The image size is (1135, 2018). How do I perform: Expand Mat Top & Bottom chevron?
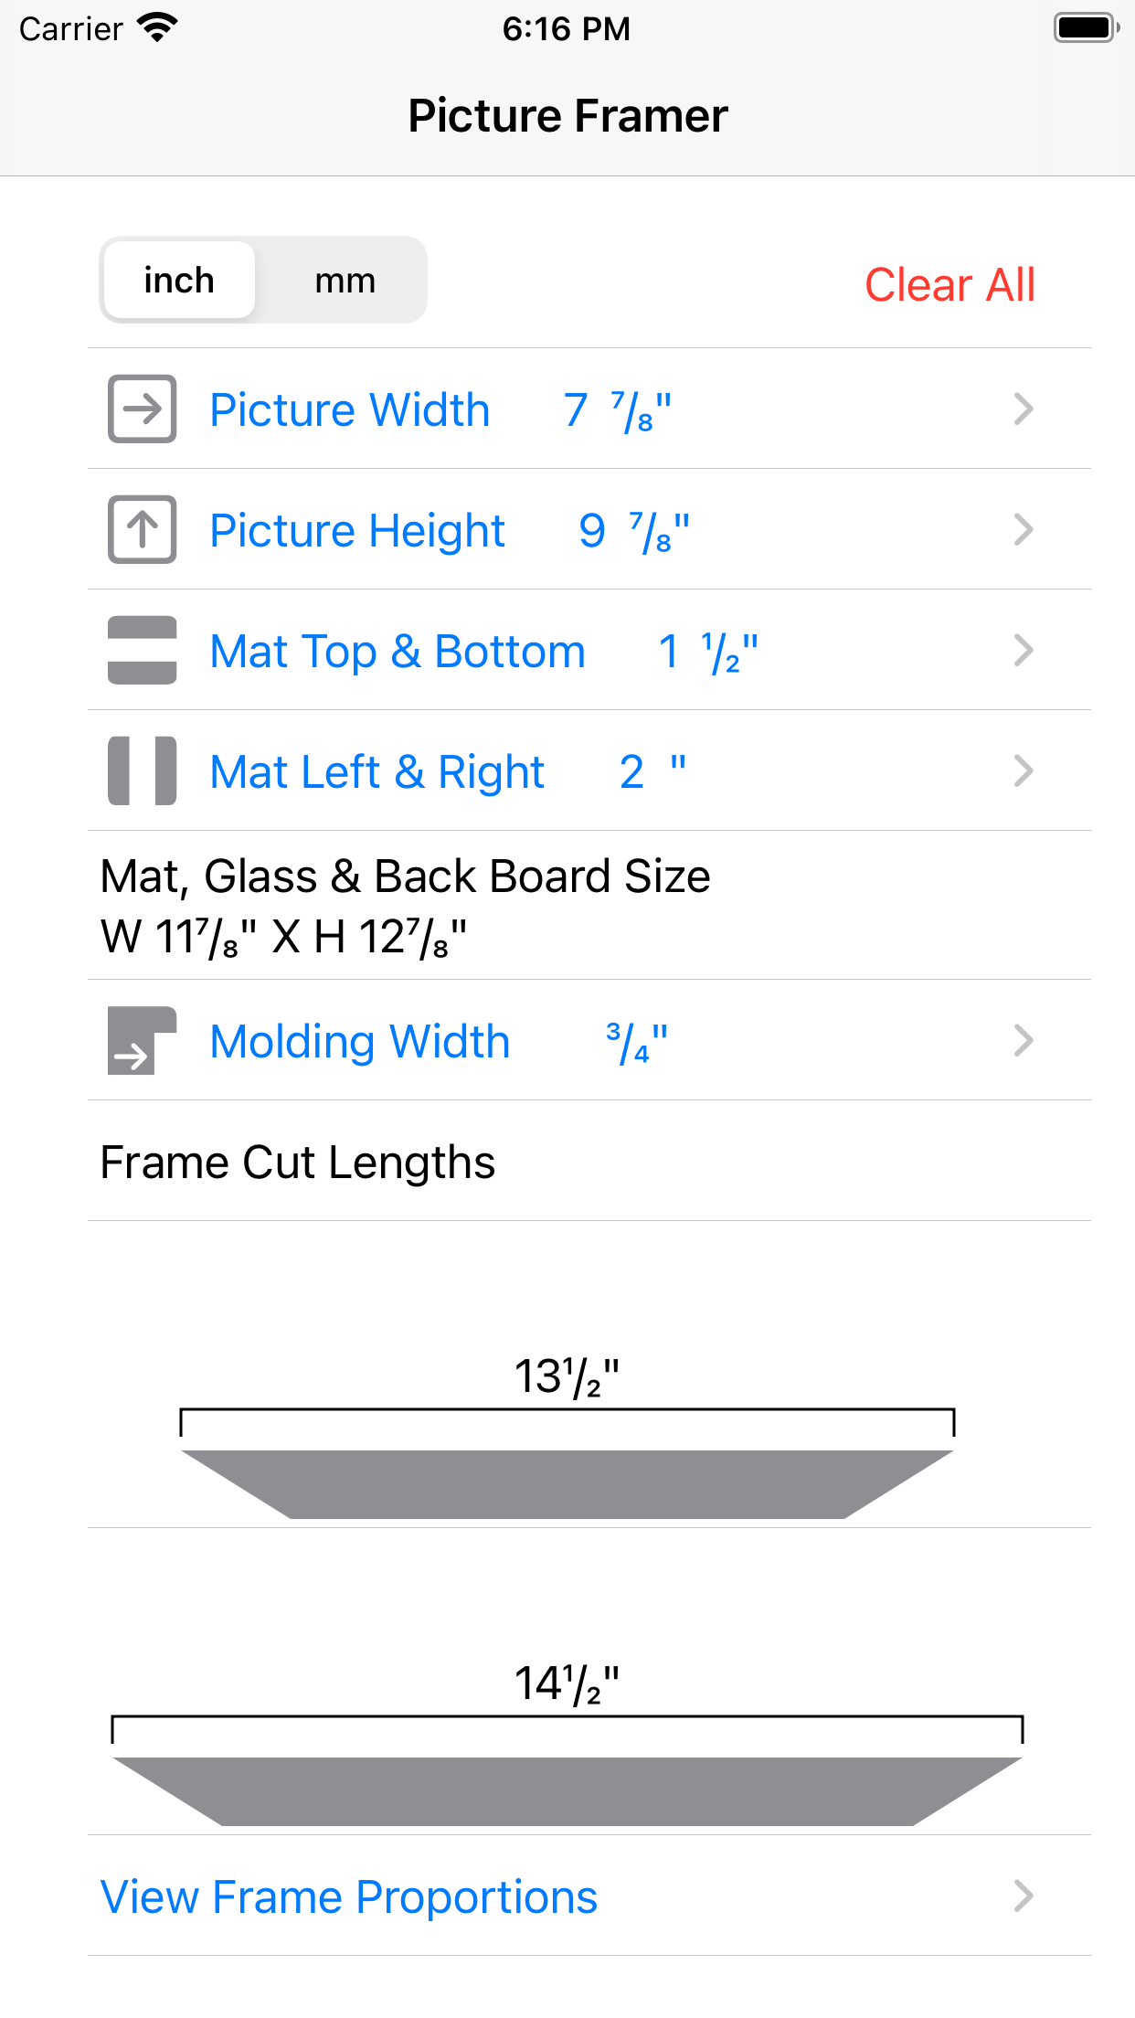pos(1024,650)
